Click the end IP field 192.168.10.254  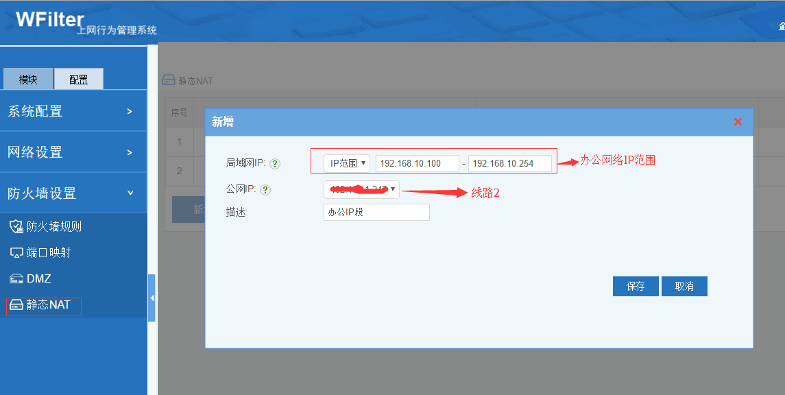tap(510, 163)
